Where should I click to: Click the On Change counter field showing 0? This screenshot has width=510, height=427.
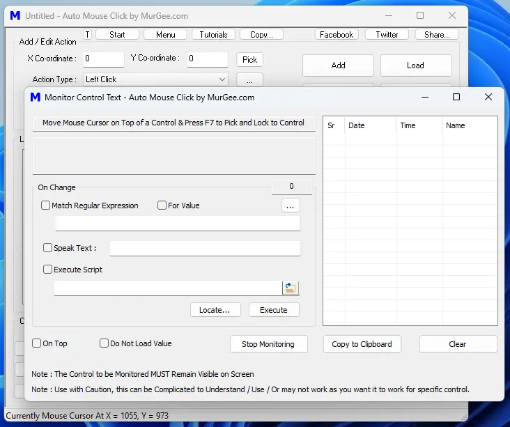(291, 187)
